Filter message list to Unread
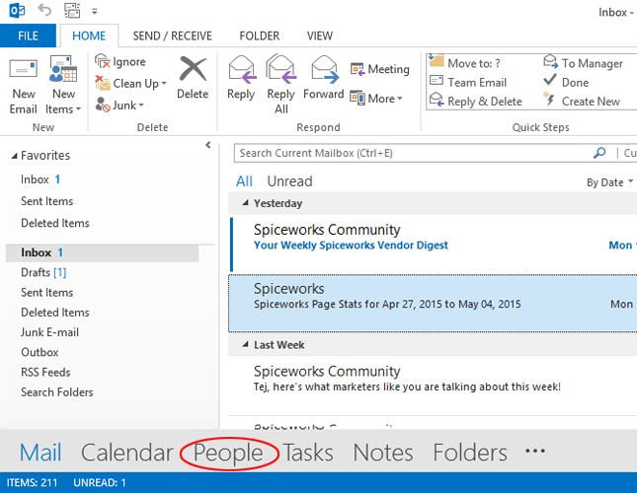The image size is (637, 493). pyautogui.click(x=289, y=181)
